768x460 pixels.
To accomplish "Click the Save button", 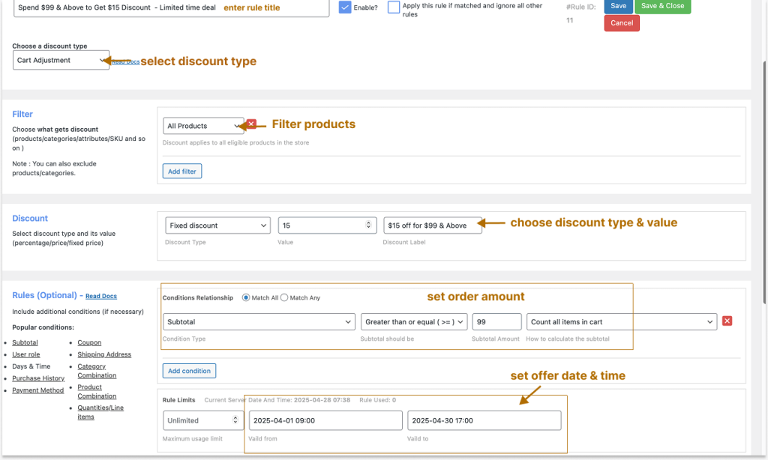I will point(618,6).
